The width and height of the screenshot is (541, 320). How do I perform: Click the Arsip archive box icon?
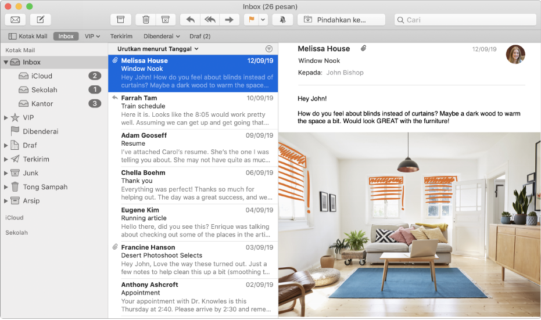[x=15, y=200]
